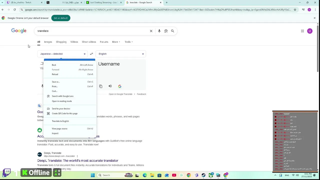Click the Set as default button
Viewport: 320px width, 180px height.
point(61,18)
